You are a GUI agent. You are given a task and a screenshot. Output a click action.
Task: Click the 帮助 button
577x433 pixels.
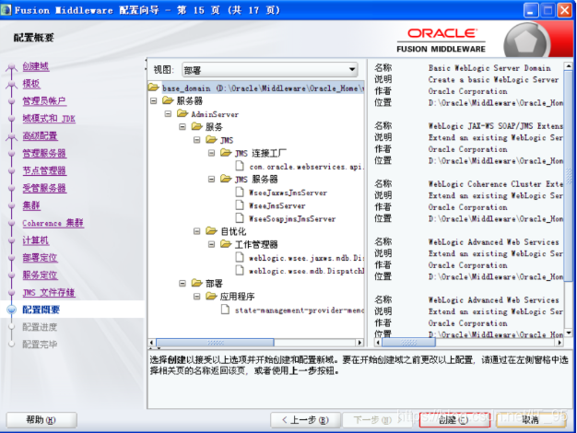pos(41,420)
